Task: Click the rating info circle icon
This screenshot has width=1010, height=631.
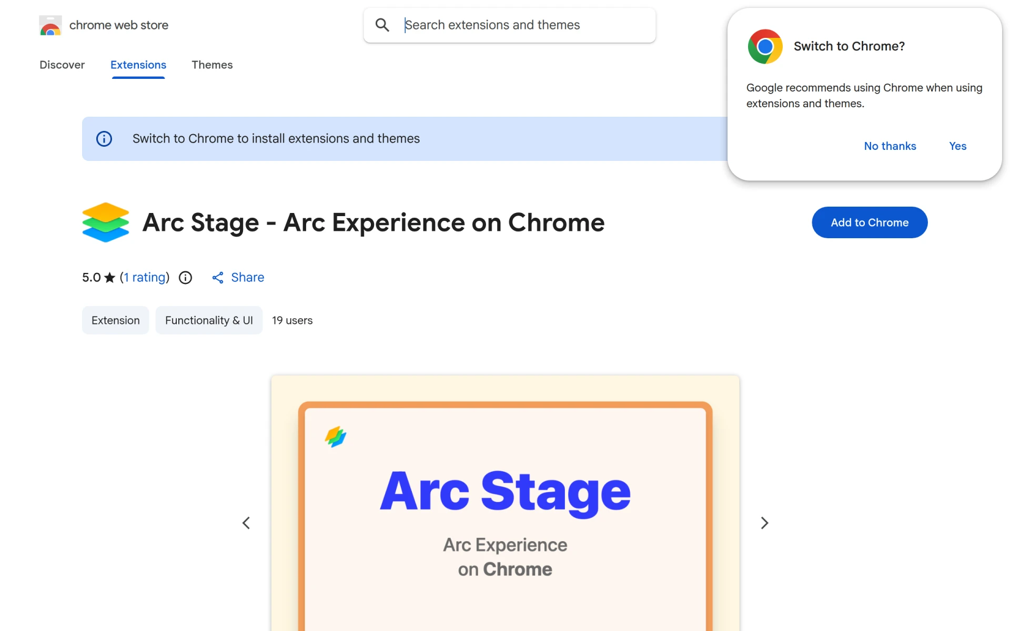Action: pos(185,278)
